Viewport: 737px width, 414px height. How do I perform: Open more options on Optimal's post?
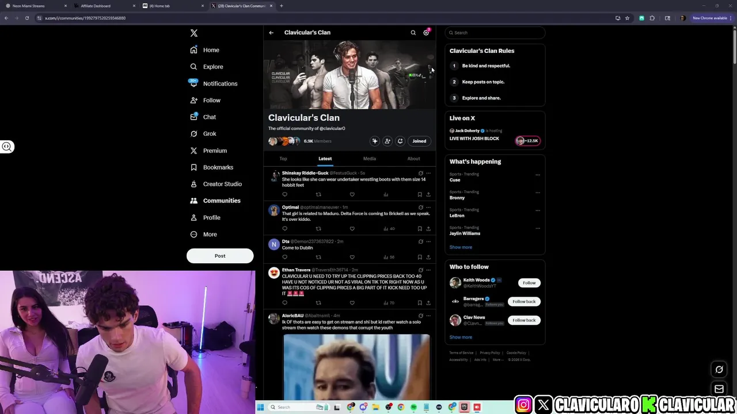tap(428, 208)
